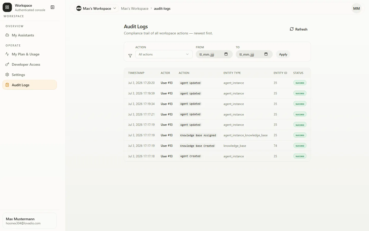Viewport: 369px width, 231px height.
Task: Go to My Assistants
Action: tap(30, 35)
